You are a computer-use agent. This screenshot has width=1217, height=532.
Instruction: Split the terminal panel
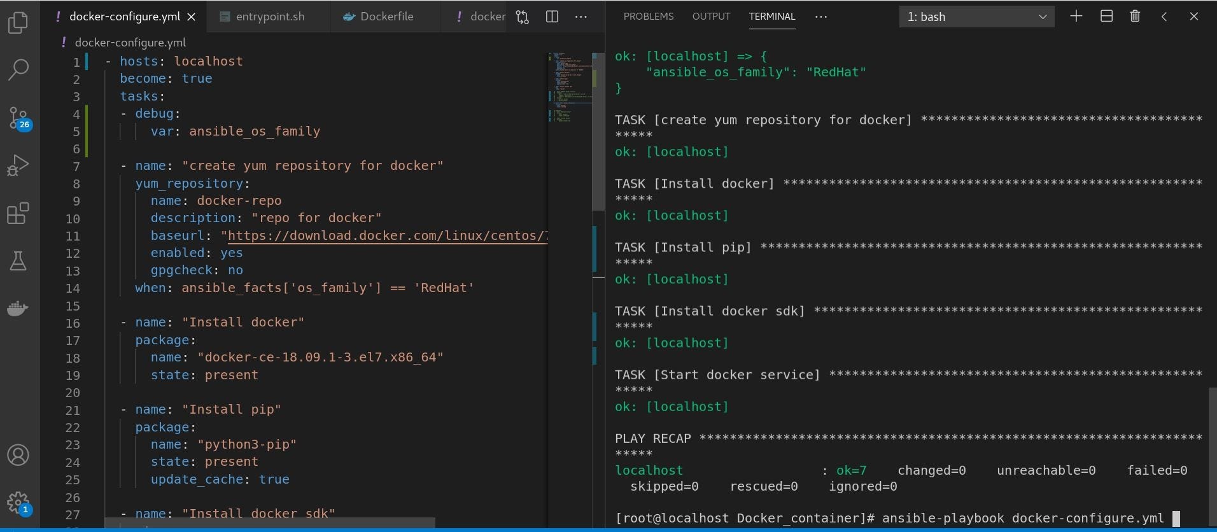1106,17
